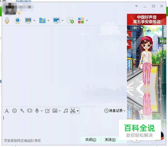Open the emoji smiley picker
The image size is (168, 147).
pyautogui.click(x=15, y=111)
